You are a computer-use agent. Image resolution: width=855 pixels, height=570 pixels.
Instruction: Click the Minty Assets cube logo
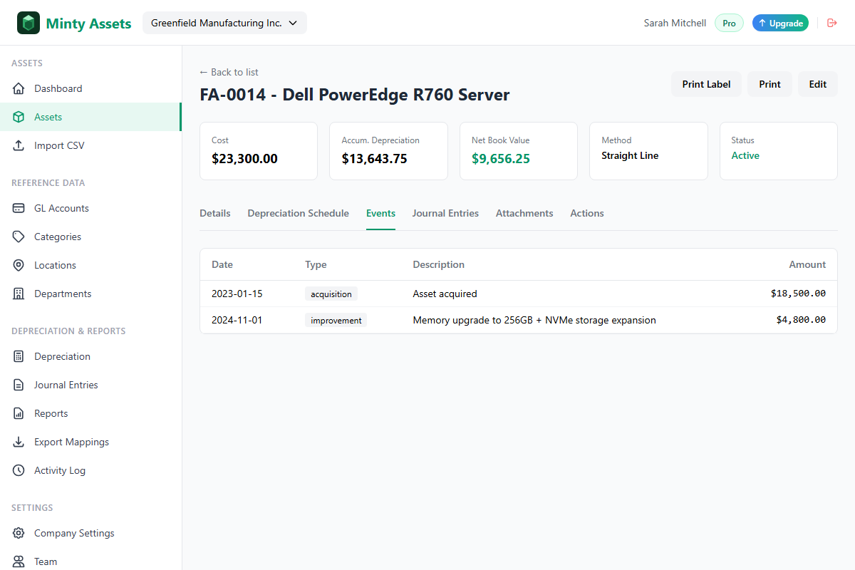point(28,23)
